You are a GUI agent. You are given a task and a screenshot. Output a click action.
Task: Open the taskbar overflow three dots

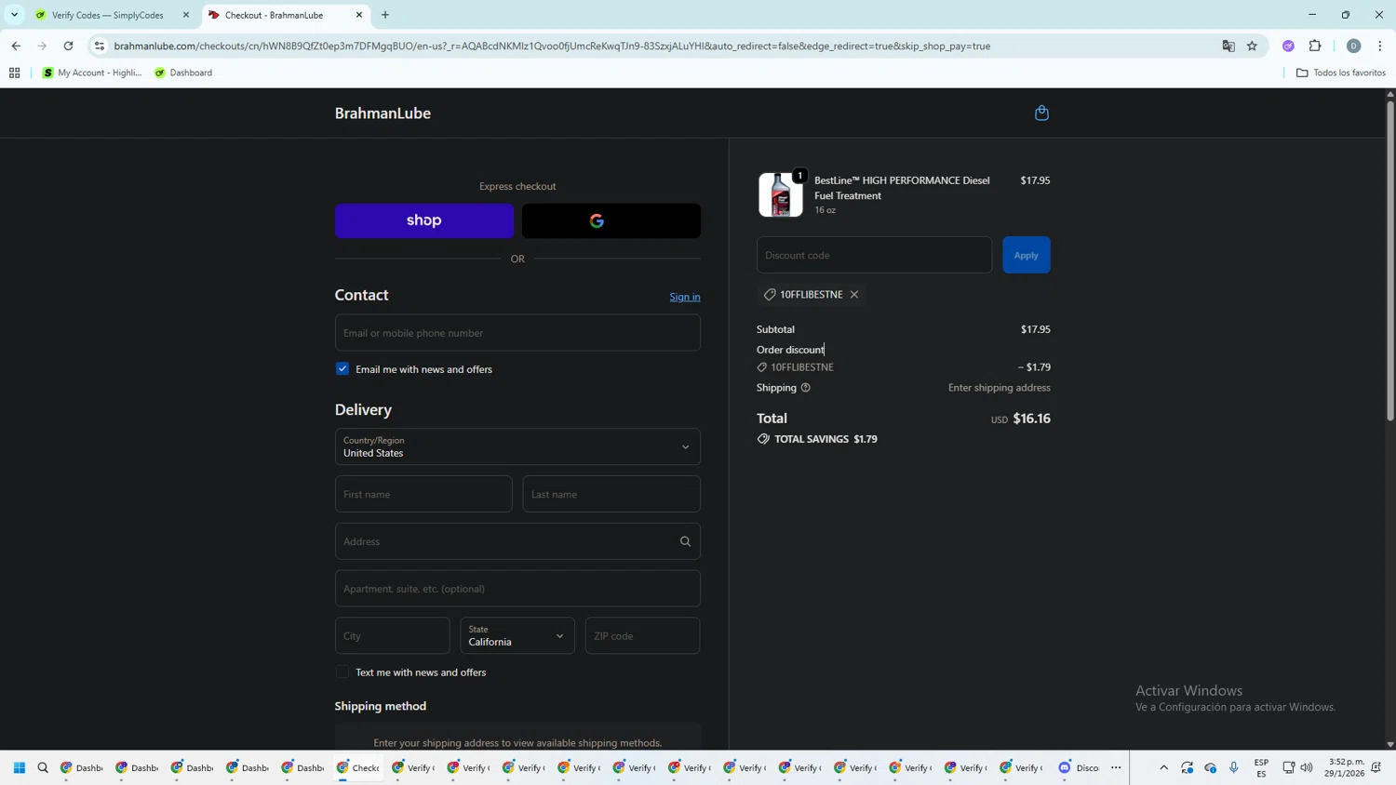[x=1116, y=768]
